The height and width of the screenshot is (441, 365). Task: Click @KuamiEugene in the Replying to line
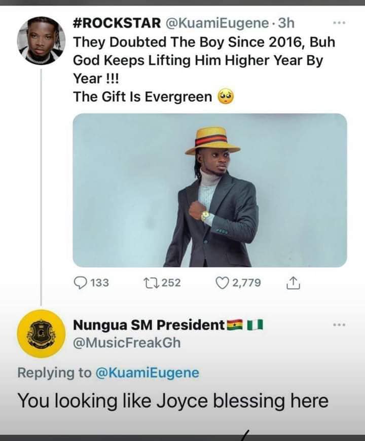[x=147, y=373]
